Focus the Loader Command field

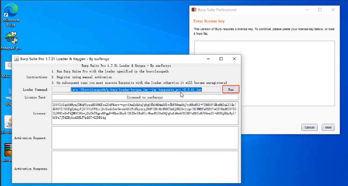(136, 90)
